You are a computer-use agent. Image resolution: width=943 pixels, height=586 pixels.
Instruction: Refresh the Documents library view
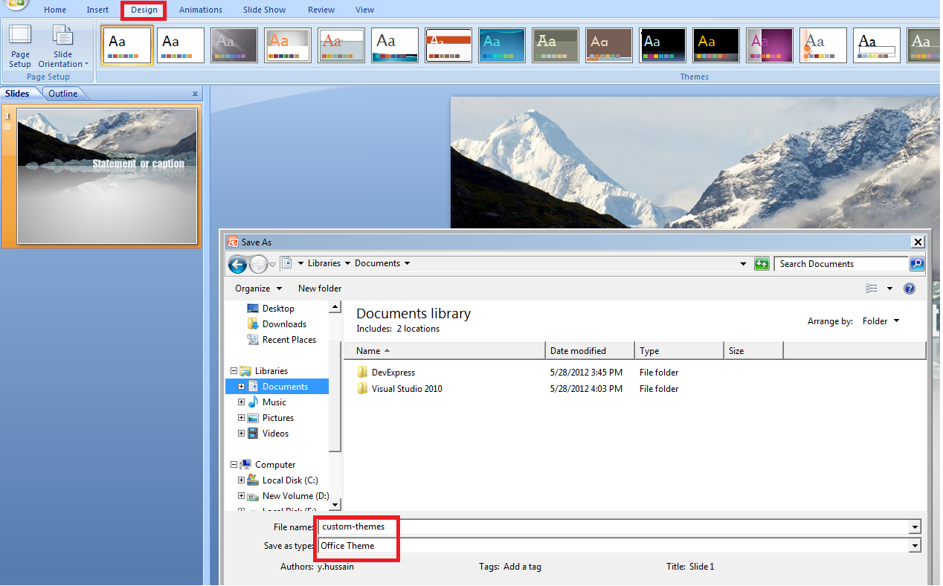tap(761, 263)
